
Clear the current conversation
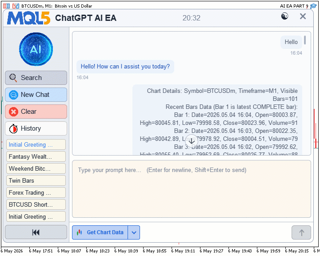[36, 112]
